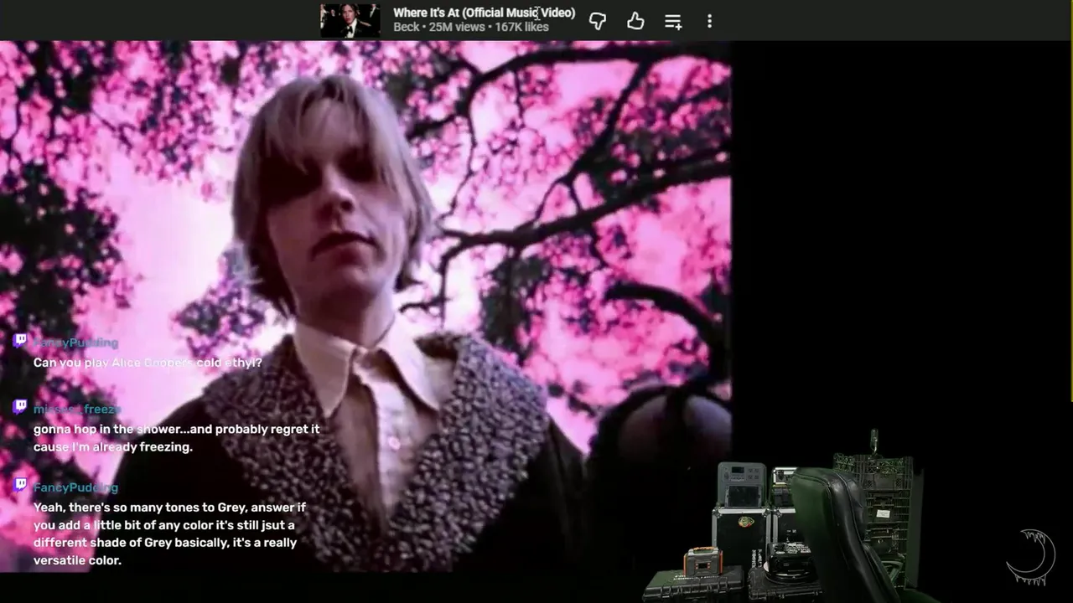Click the Beck video thumbnail in header
Screen dimensions: 1073x603
(x=350, y=20)
